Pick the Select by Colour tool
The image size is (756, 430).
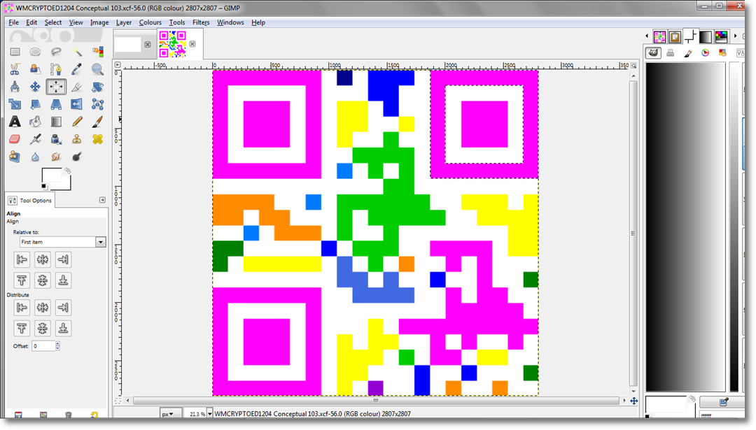click(98, 52)
